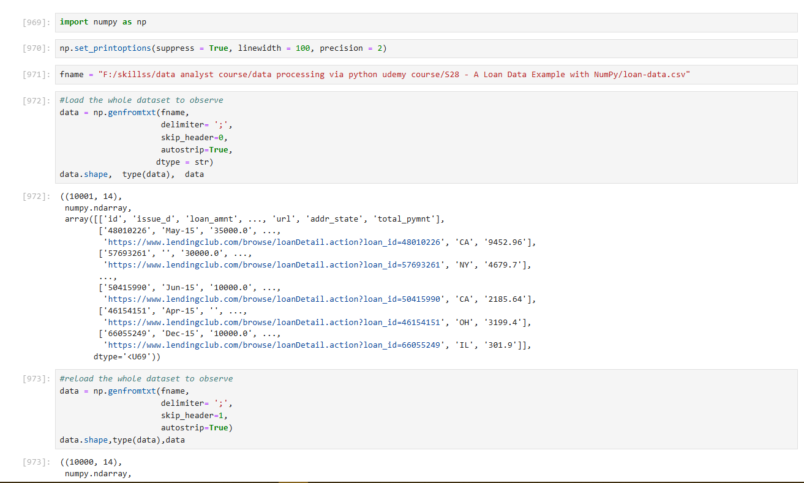Select the [972] input prompt beside '#load' comment

tap(36, 100)
